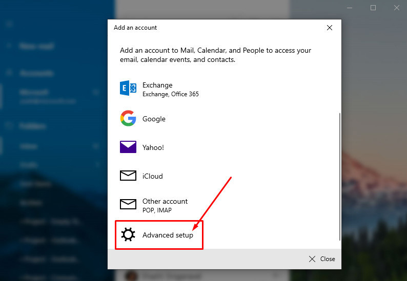Click the Add an account dialog title
The height and width of the screenshot is (281, 407).
pyautogui.click(x=135, y=28)
